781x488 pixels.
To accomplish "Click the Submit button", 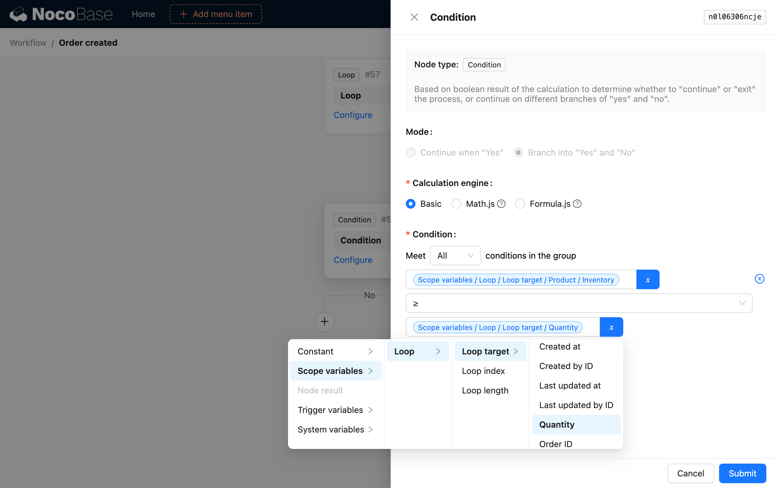I will 742,473.
